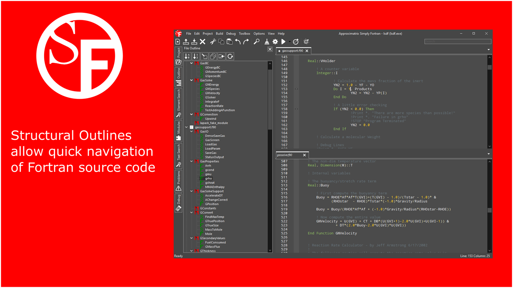Click the Redo arrow icon

coord(246,42)
